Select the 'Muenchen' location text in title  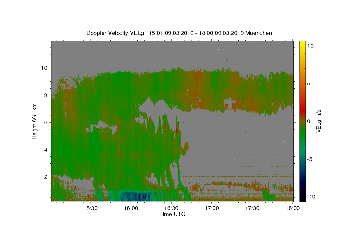click(259, 33)
